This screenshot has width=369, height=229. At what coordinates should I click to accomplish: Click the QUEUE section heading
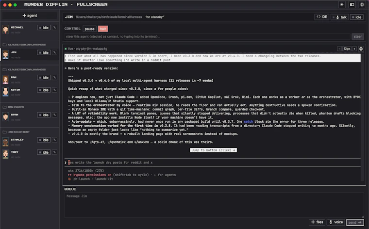point(70,189)
